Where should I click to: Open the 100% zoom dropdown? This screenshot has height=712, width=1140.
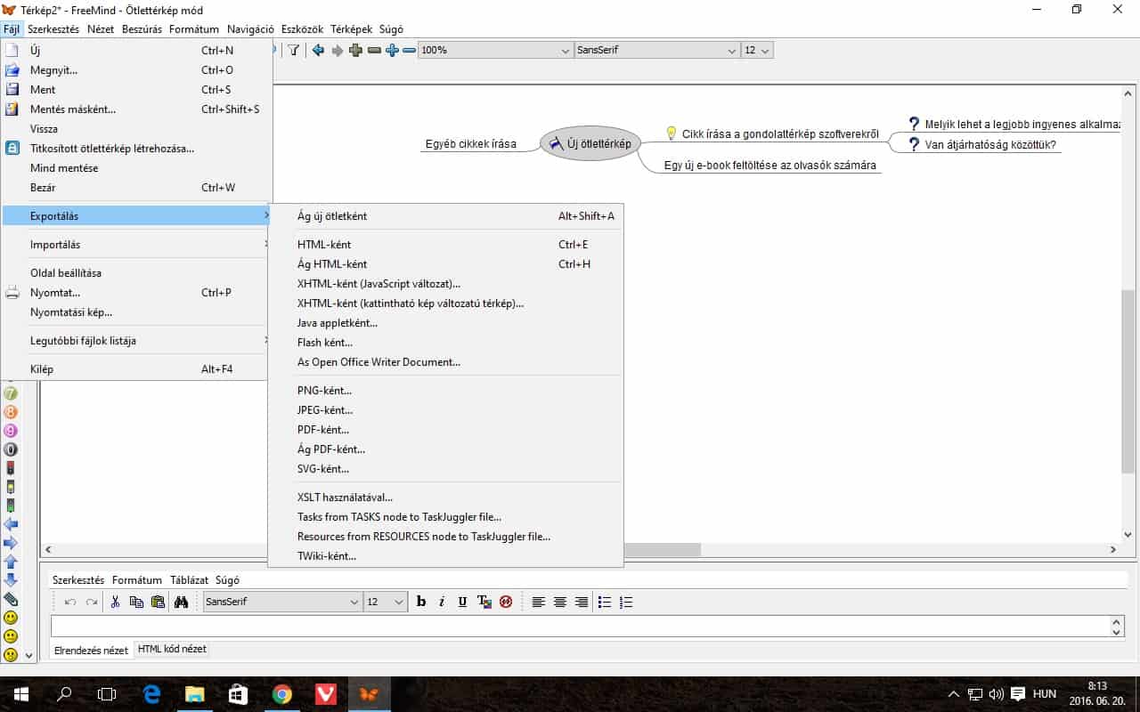(x=495, y=51)
